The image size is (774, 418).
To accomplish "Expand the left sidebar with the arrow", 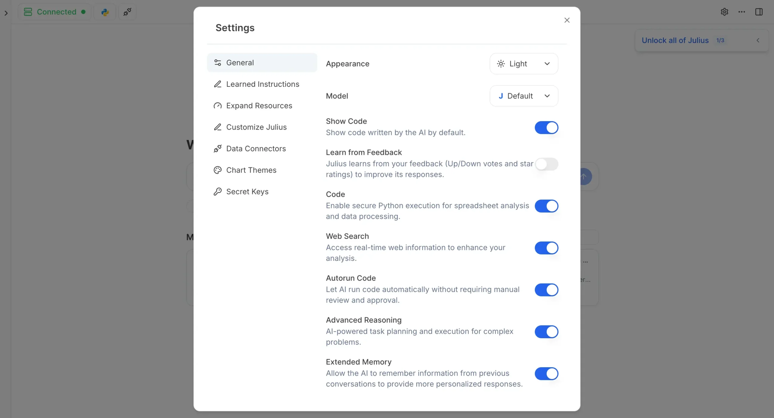I will click(5, 13).
